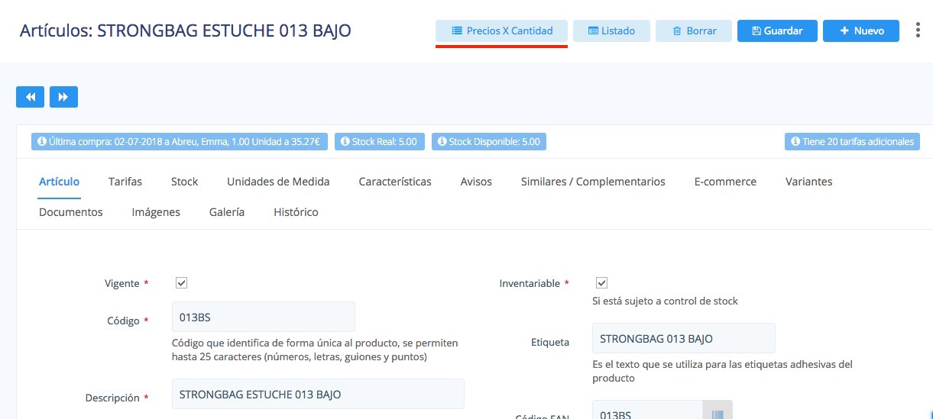Save article with Guardar button
Screen dimensions: 933x419
[x=777, y=31]
